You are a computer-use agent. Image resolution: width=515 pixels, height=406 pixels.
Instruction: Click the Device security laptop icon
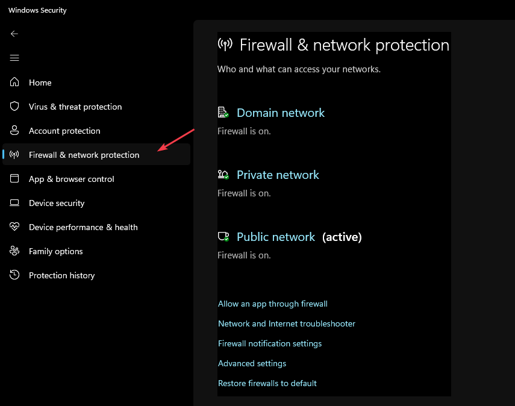coord(14,202)
